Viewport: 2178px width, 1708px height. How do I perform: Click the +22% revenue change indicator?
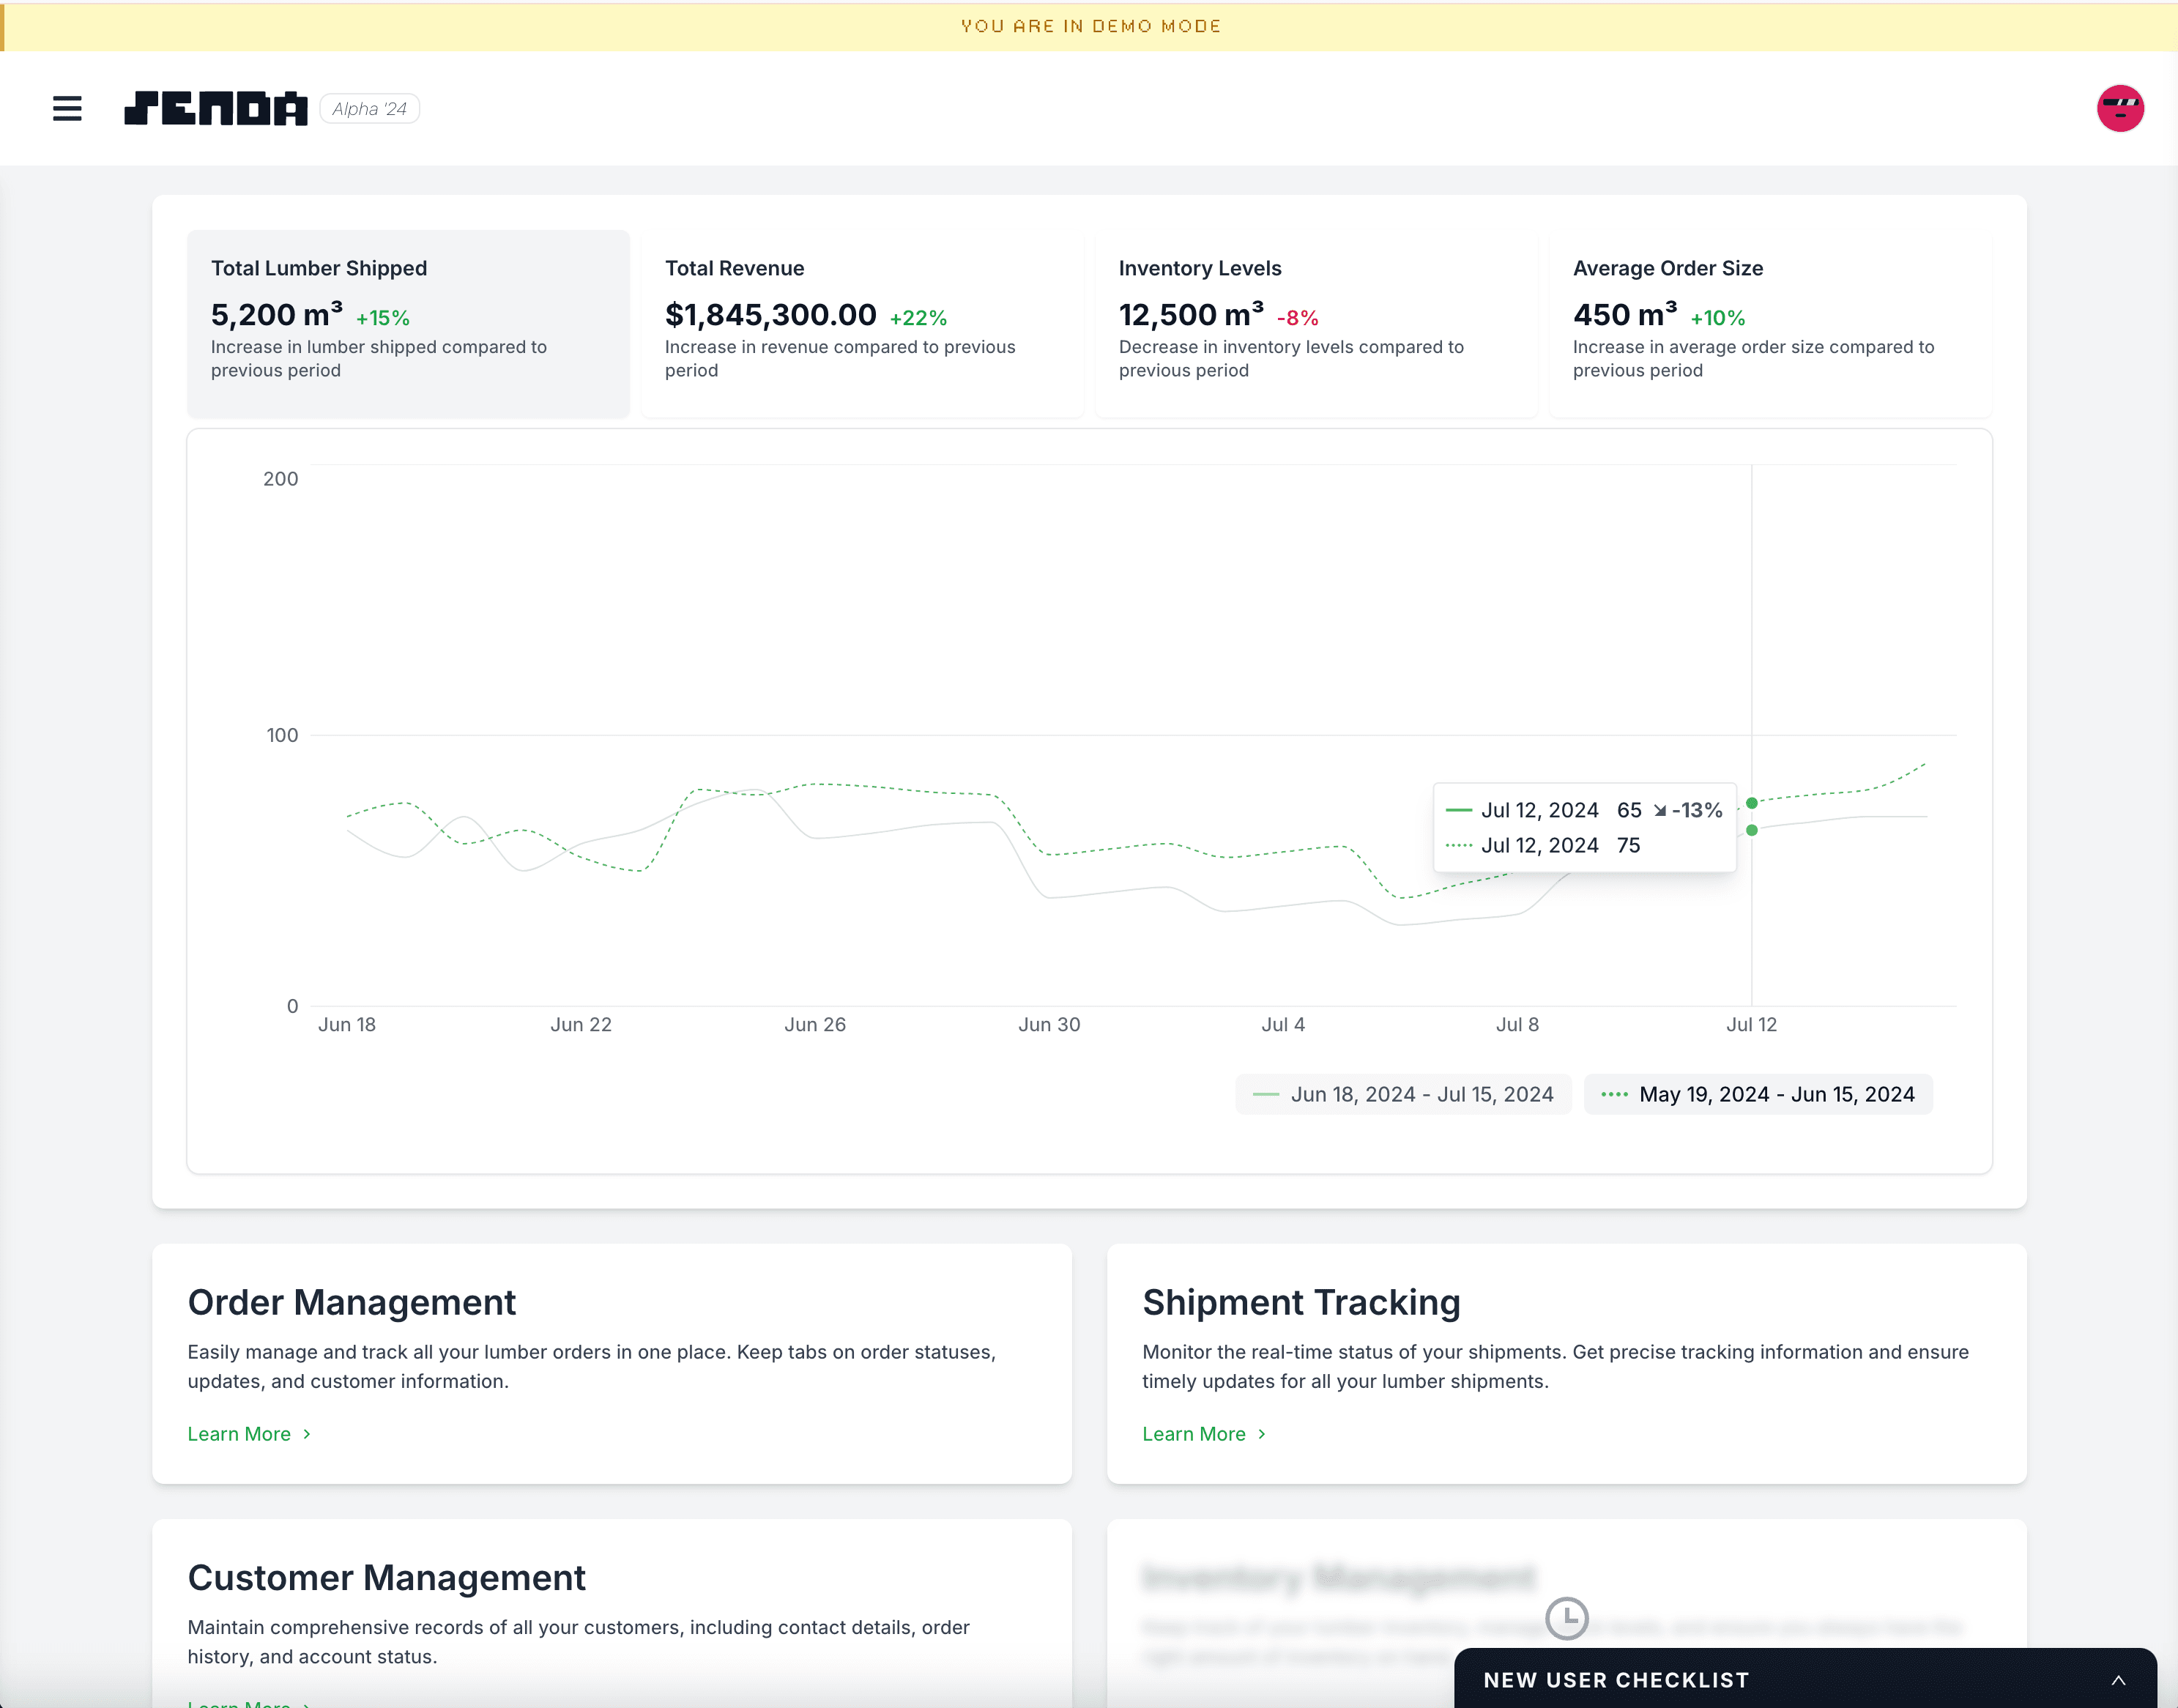tap(918, 318)
